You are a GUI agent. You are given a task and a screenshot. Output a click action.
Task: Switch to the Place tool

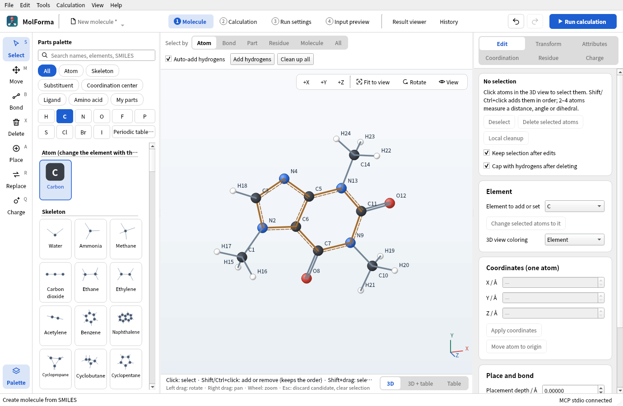(x=16, y=153)
